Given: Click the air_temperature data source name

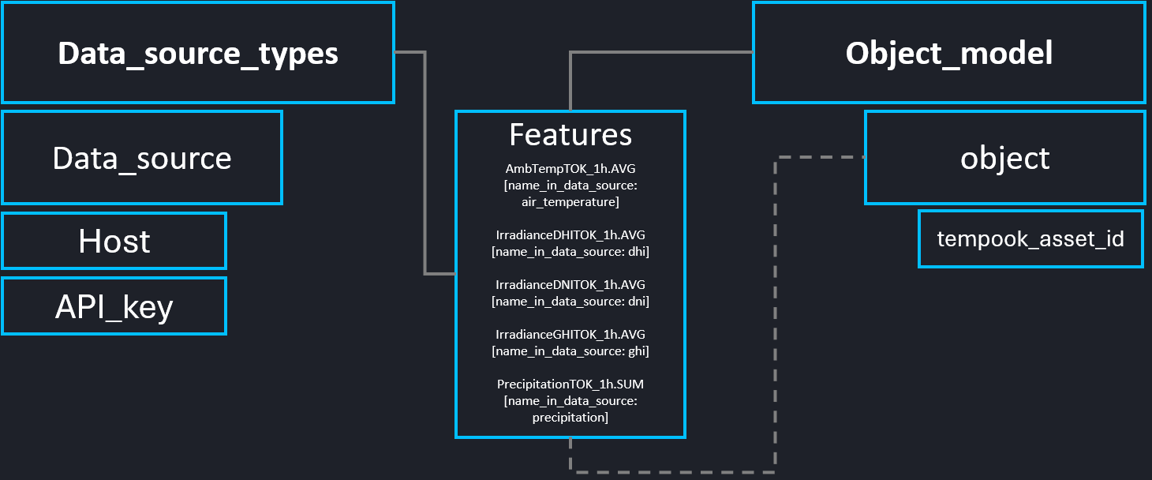Looking at the screenshot, I should [x=570, y=202].
